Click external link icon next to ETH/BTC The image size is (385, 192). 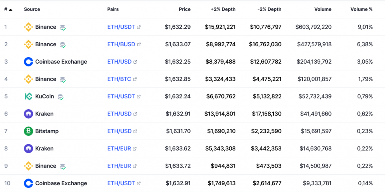(x=135, y=79)
